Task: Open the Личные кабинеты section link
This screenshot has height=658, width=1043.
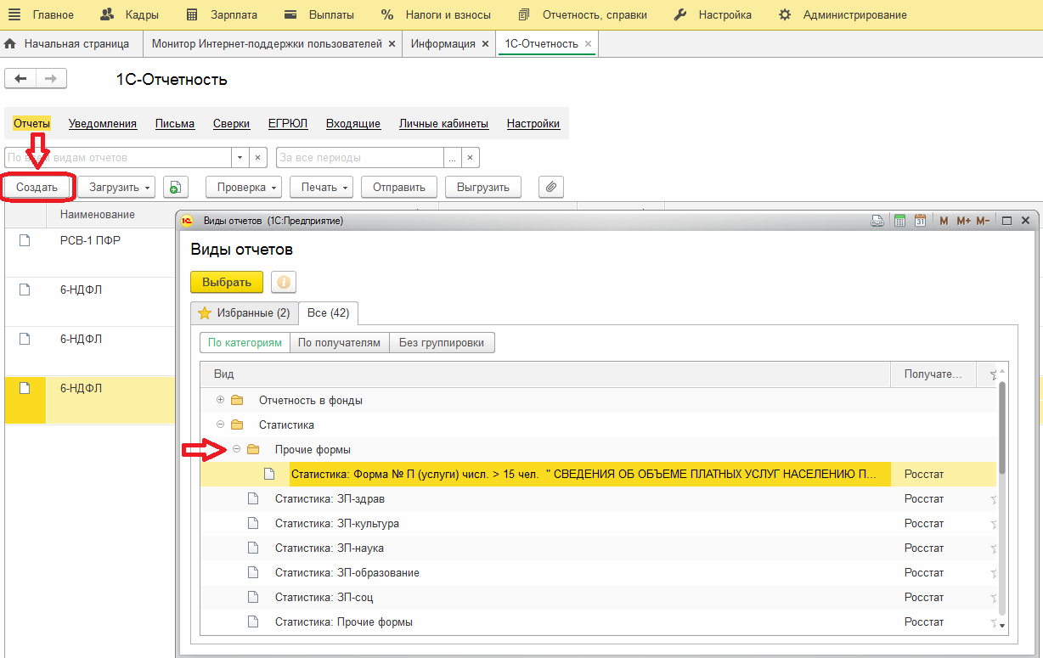Action: (x=443, y=124)
